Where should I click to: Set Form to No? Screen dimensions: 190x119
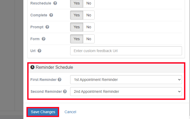[89, 39]
